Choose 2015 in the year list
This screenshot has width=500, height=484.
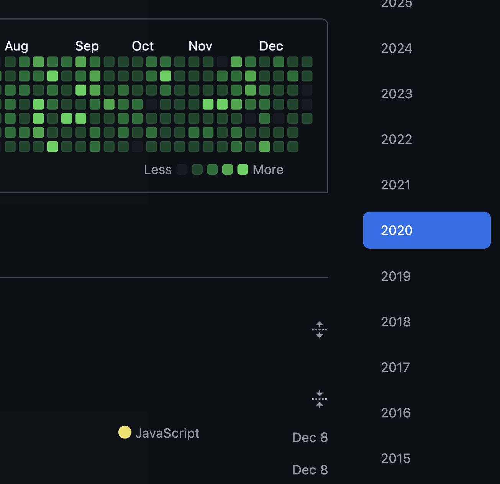point(396,458)
